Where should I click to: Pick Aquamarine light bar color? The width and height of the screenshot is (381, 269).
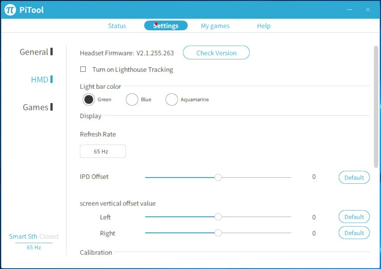pyautogui.click(x=172, y=99)
